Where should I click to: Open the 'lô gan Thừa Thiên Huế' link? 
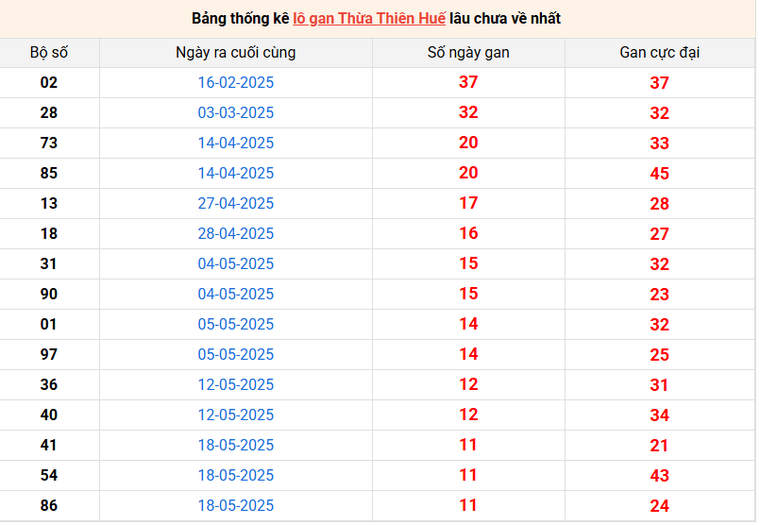[x=369, y=19]
